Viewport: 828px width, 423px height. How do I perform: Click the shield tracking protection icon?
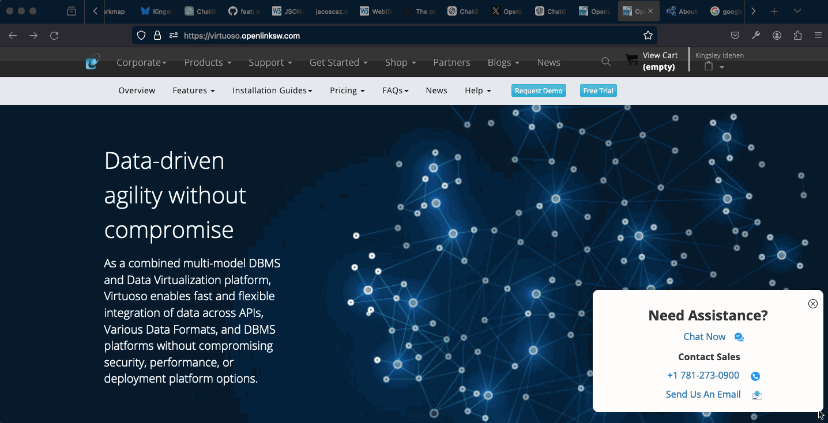tap(141, 36)
